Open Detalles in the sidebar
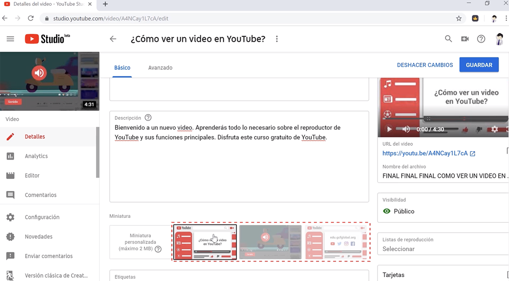Screen dimensions: 509x281 pyautogui.click(x=48, y=137)
